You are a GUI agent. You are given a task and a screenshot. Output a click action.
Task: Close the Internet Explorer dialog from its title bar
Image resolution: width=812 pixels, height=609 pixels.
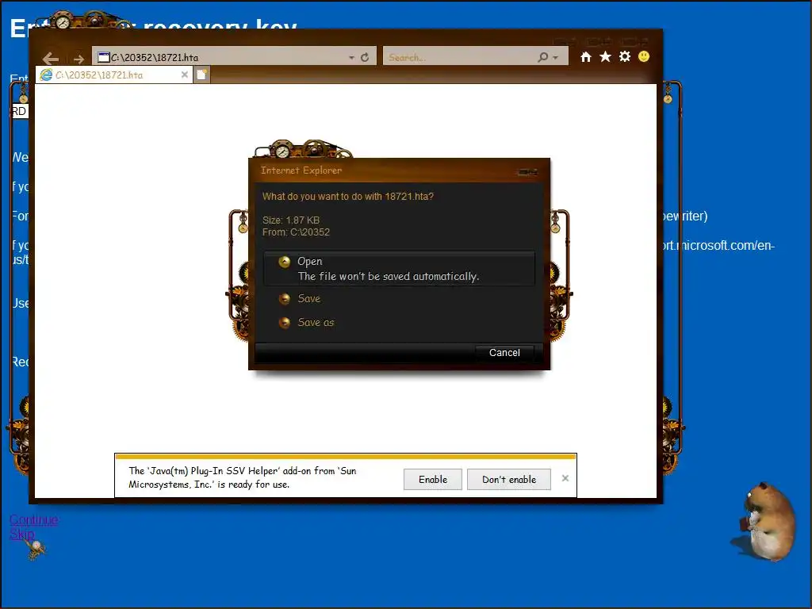coord(527,171)
